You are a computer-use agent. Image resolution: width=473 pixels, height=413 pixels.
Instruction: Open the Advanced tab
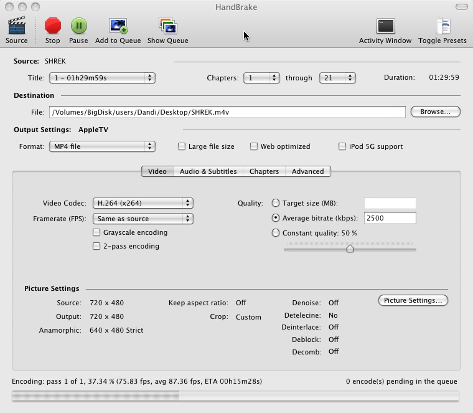(x=307, y=171)
